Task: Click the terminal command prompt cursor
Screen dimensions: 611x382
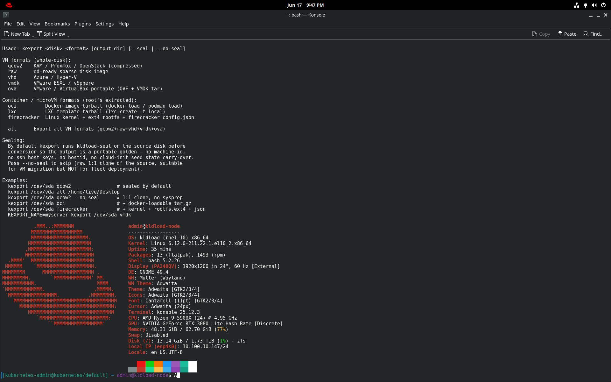Action: [178, 375]
